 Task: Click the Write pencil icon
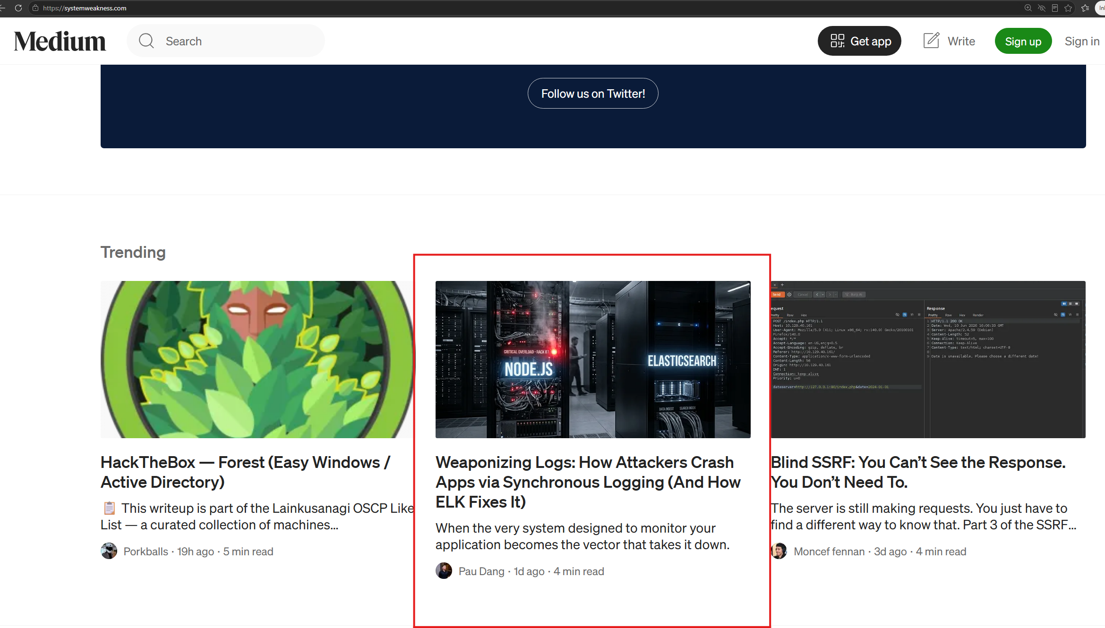click(931, 41)
